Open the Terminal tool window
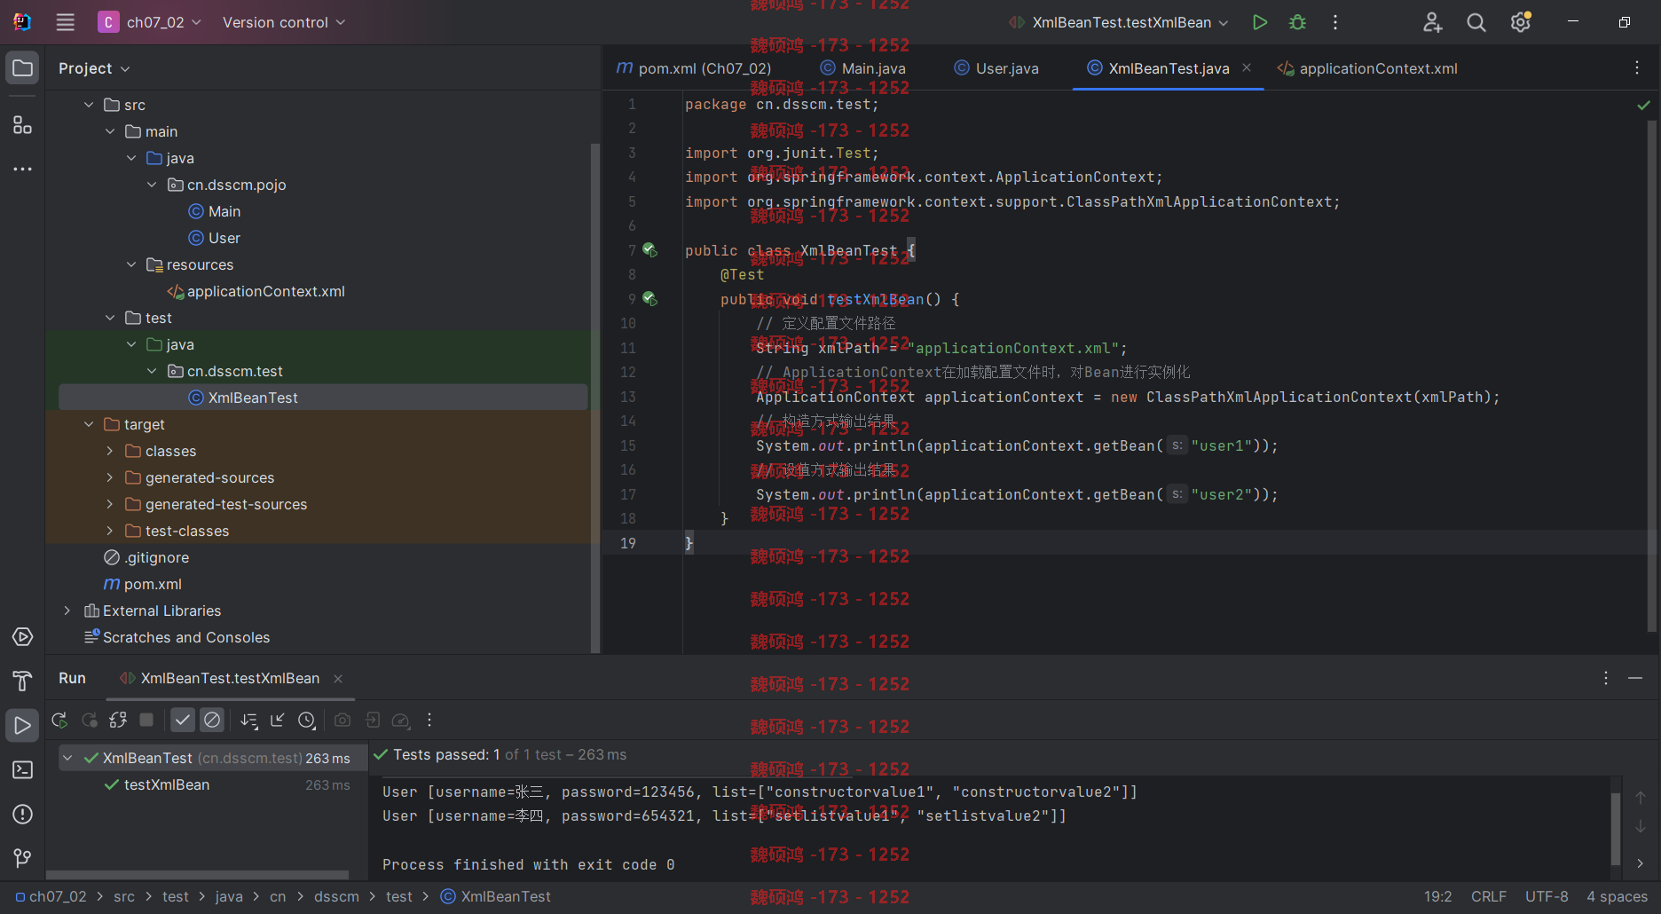The image size is (1661, 914). (22, 769)
